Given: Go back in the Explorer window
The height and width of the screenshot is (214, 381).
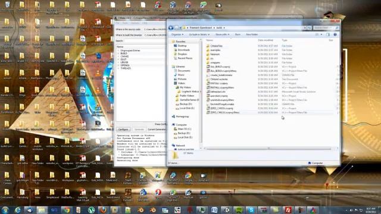Looking at the screenshot, I should [x=171, y=28].
